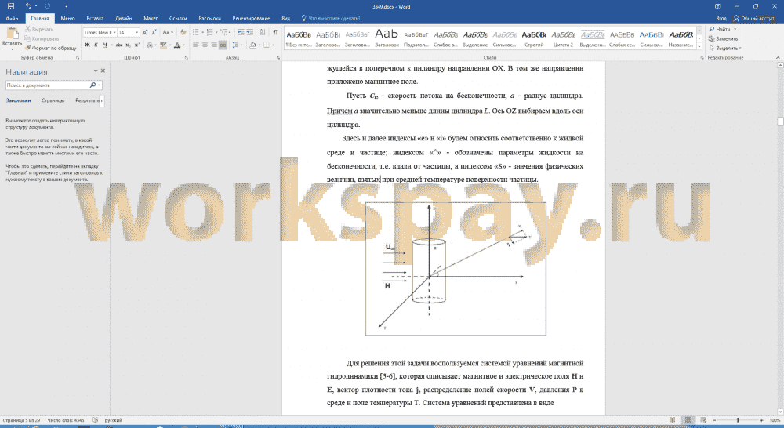Screen dimensions: 784x428
Task: Toggle paragraph marks display (¶)
Action: pyautogui.click(x=275, y=32)
